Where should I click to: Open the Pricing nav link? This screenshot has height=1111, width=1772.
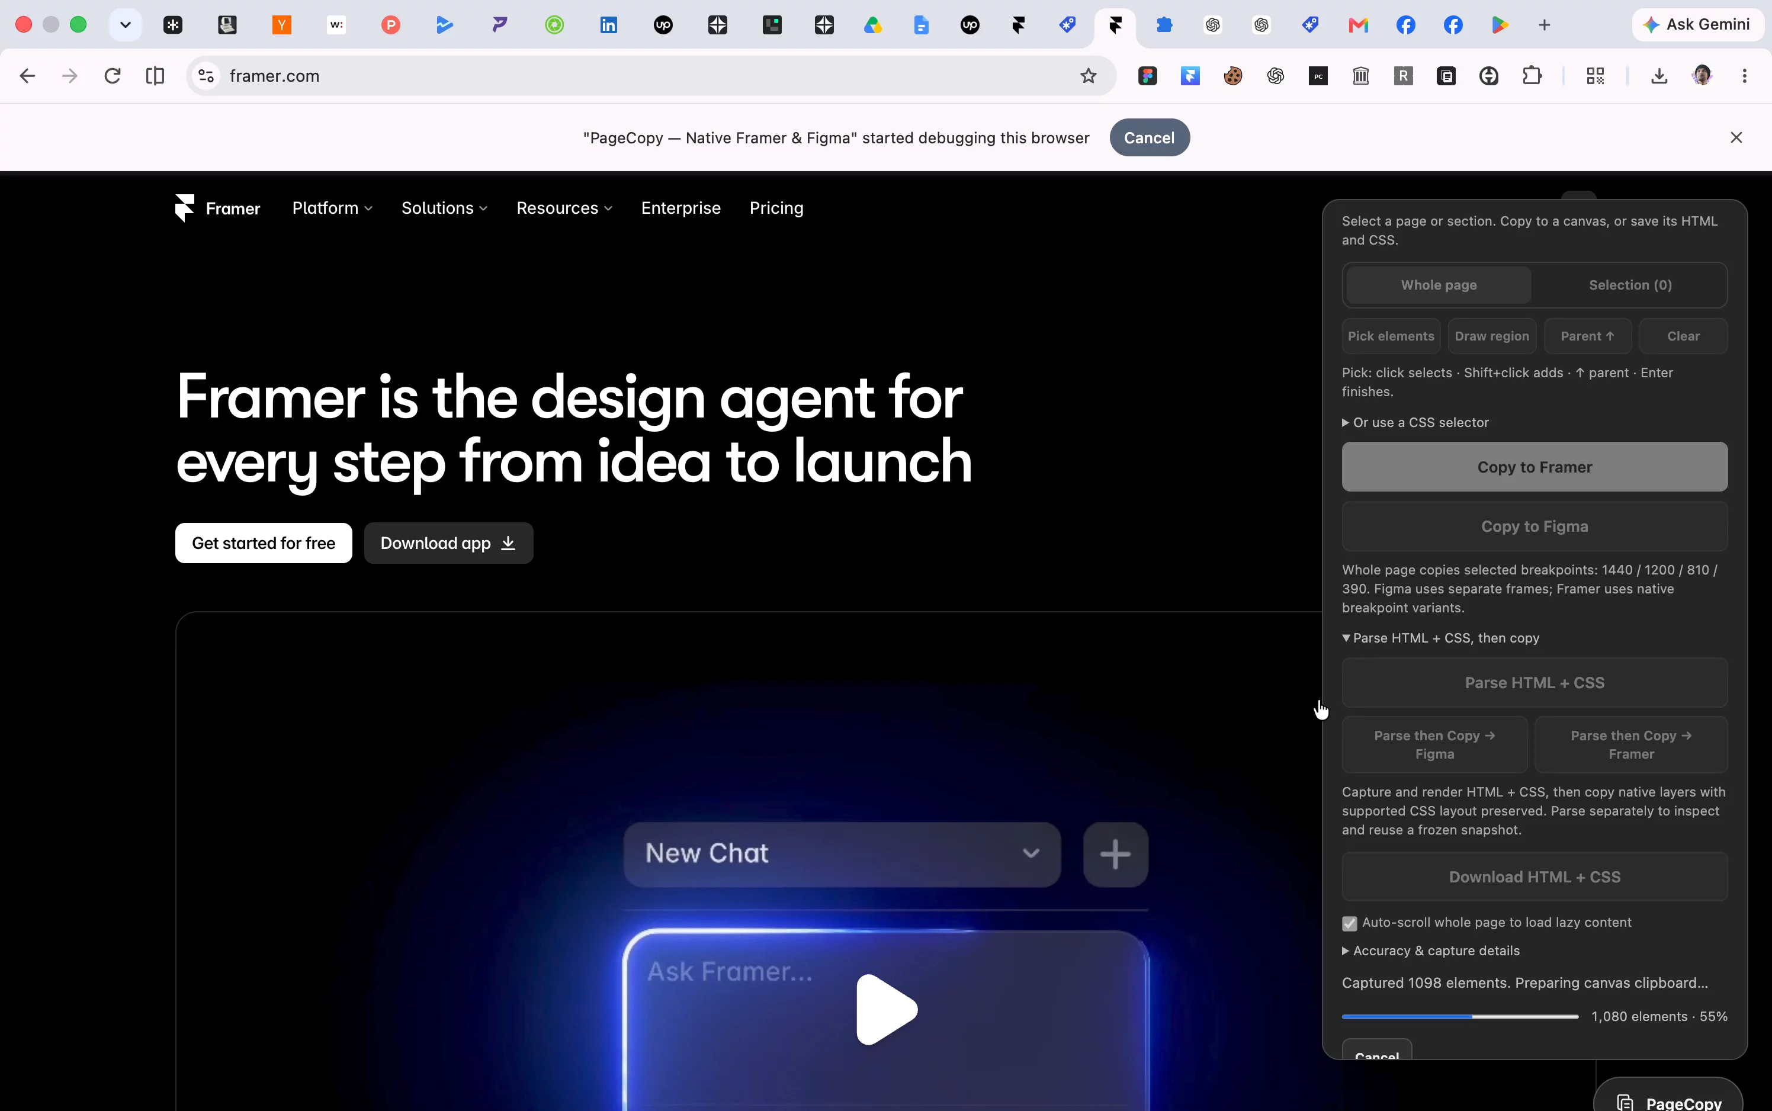[776, 208]
